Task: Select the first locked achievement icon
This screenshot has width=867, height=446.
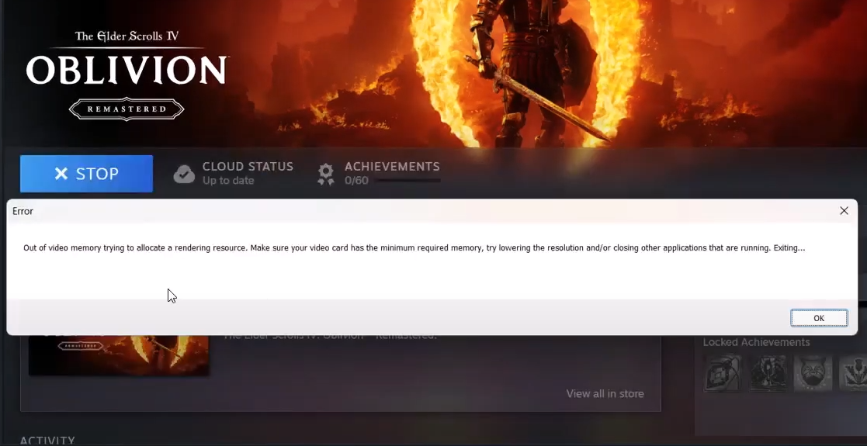Action: [x=723, y=373]
